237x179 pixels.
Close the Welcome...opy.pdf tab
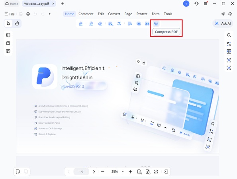coord(53,4)
